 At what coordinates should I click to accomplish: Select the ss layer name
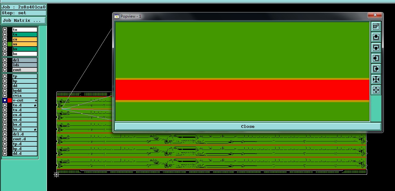(x=25, y=44)
